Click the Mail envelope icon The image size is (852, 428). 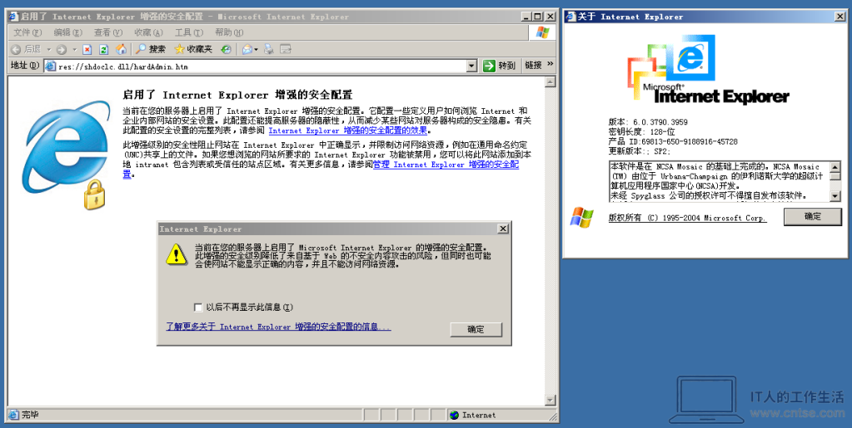247,49
